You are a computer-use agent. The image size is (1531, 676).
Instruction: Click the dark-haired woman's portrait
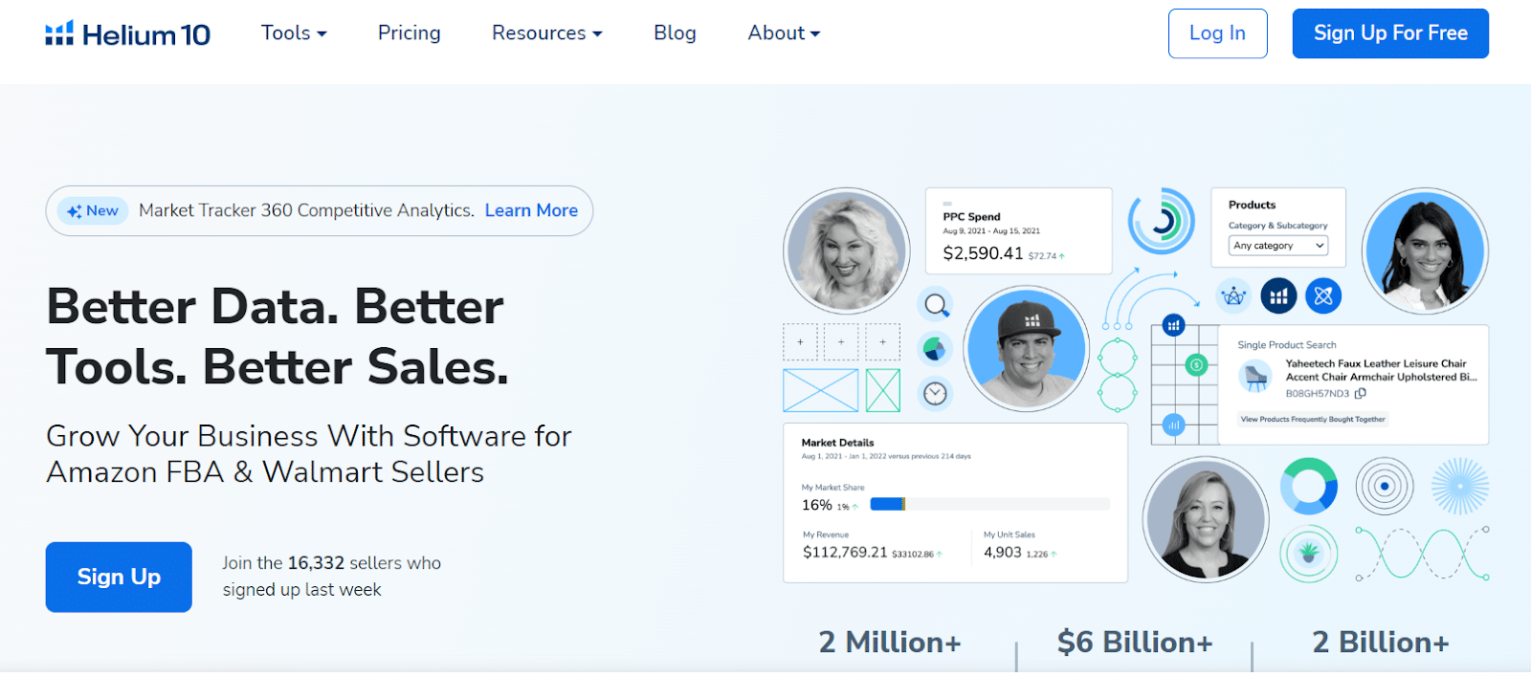click(1425, 251)
